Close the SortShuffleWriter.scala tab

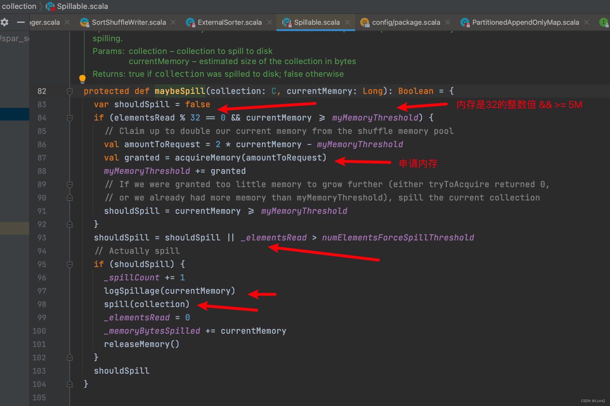point(173,22)
